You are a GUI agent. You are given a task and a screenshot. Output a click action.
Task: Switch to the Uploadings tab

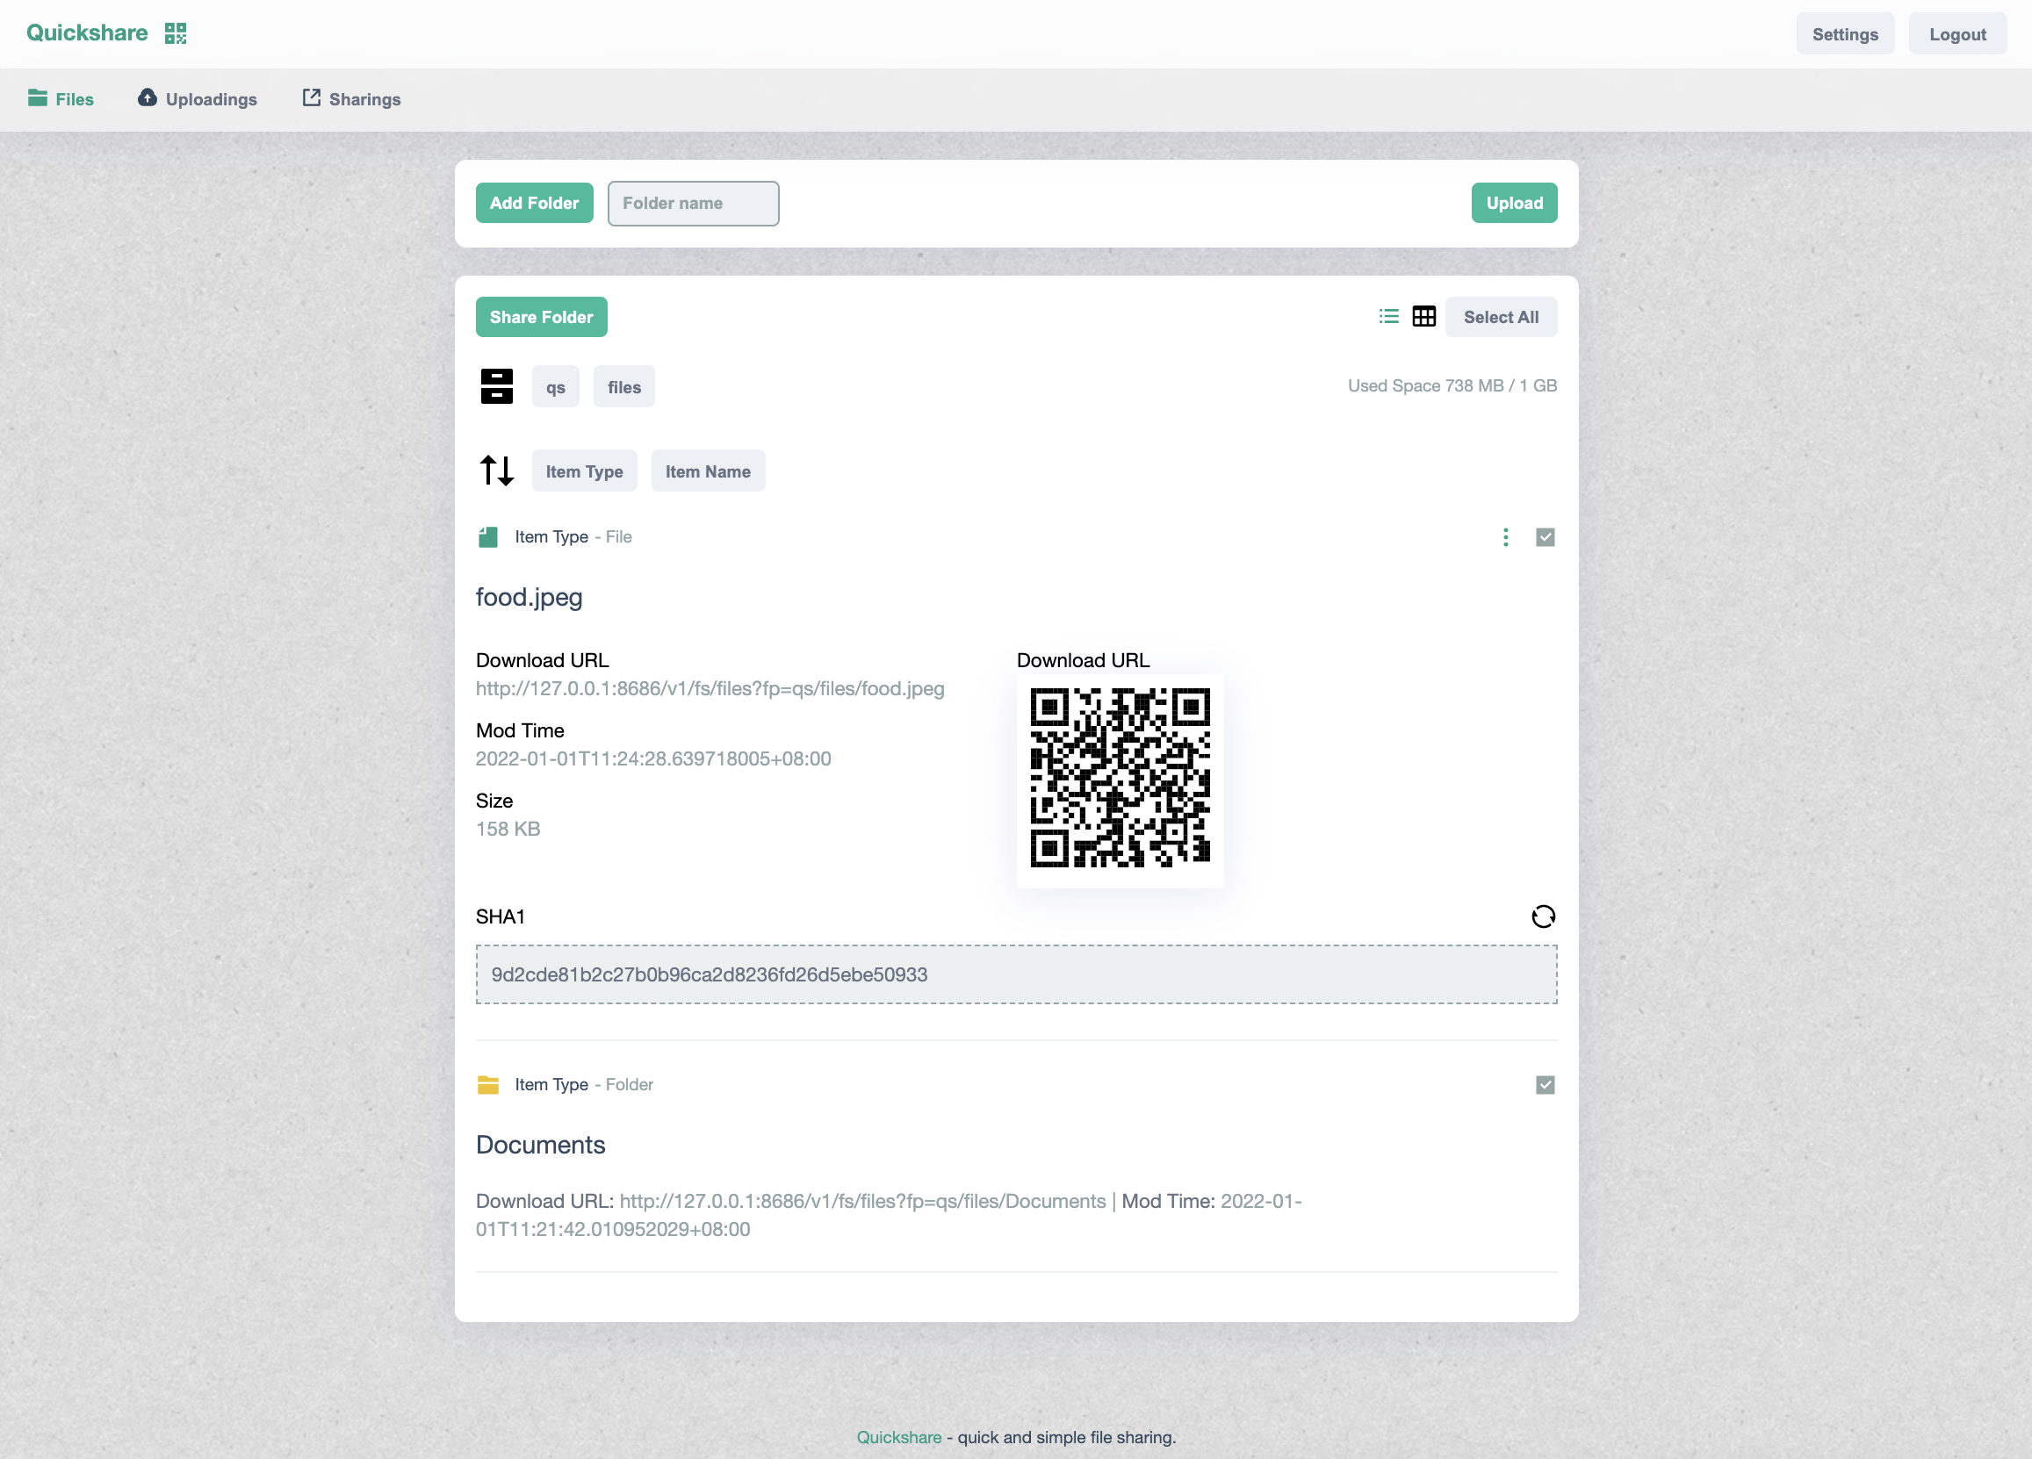click(x=197, y=98)
